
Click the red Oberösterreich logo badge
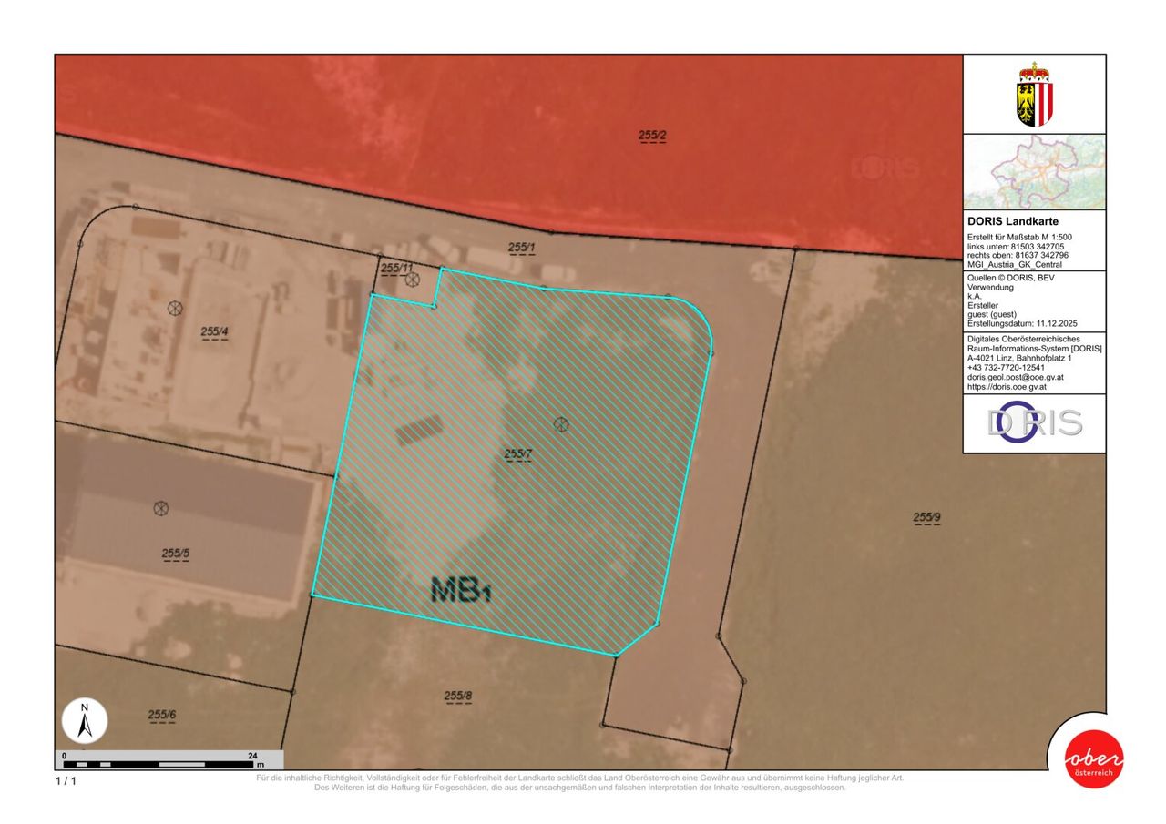(x=1093, y=759)
